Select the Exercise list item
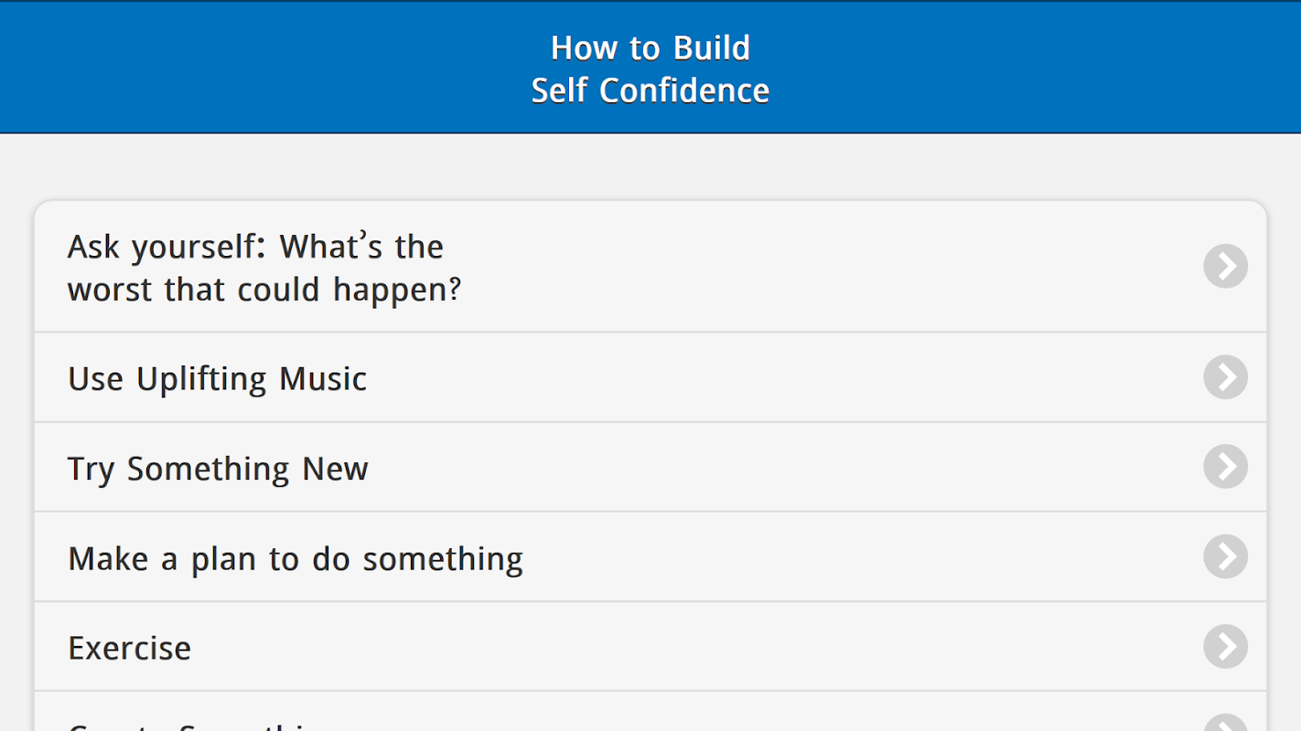The width and height of the screenshot is (1301, 731). 650,647
